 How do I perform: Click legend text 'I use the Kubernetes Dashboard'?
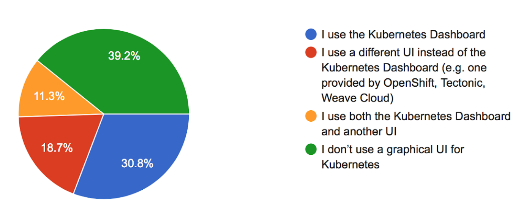[x=403, y=35]
